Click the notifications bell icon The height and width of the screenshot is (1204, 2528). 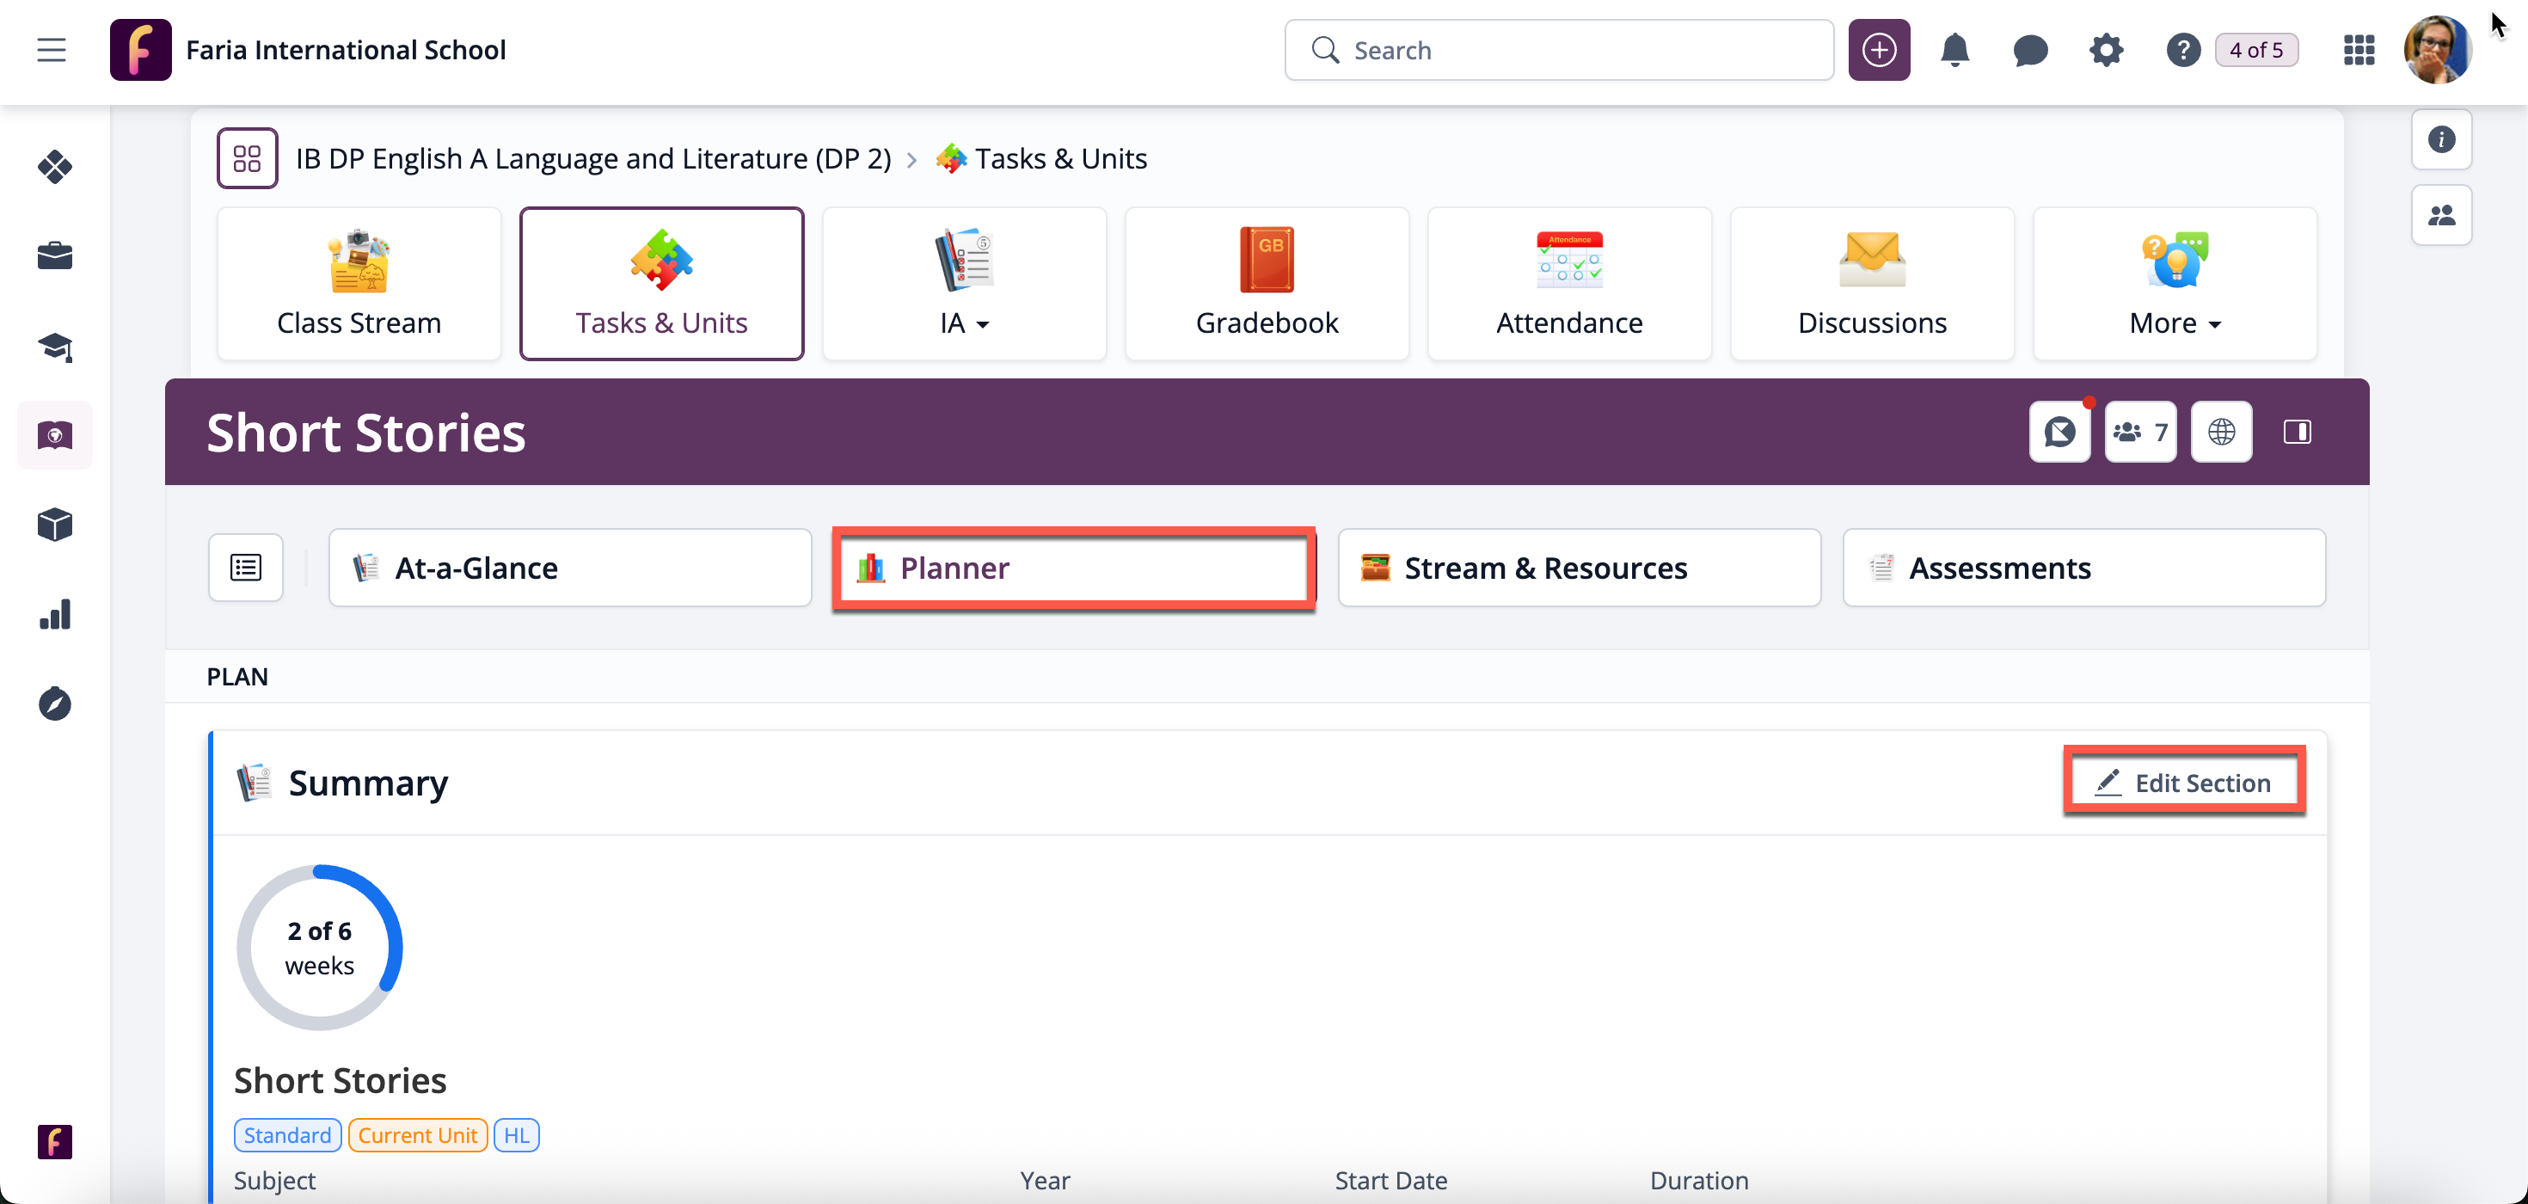pos(1954,50)
